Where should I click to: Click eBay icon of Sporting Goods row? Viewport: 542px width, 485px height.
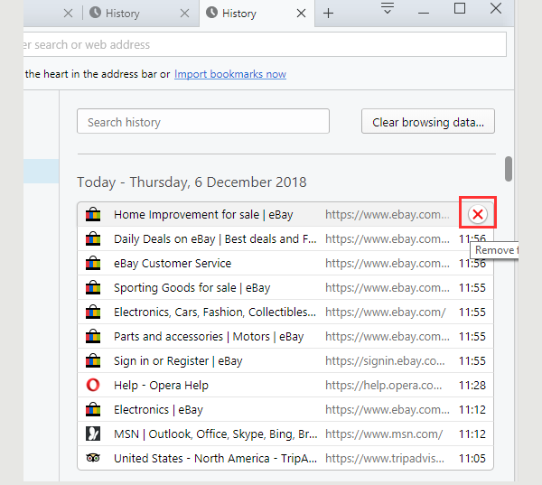click(x=93, y=287)
